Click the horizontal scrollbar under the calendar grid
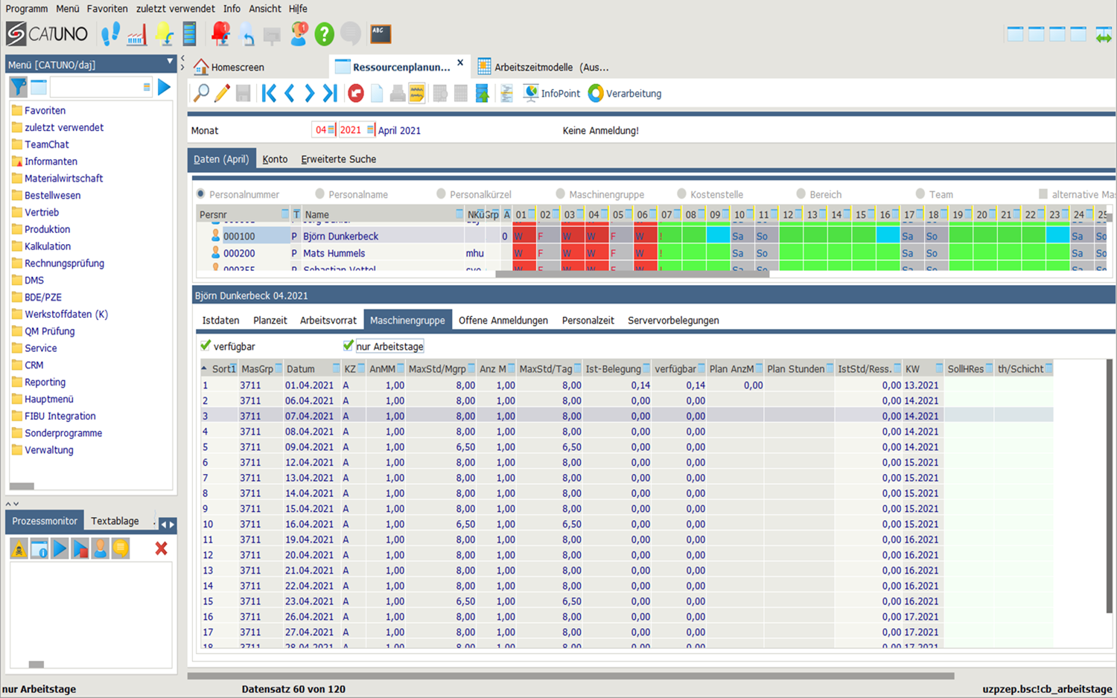The width and height of the screenshot is (1117, 698). 631,273
